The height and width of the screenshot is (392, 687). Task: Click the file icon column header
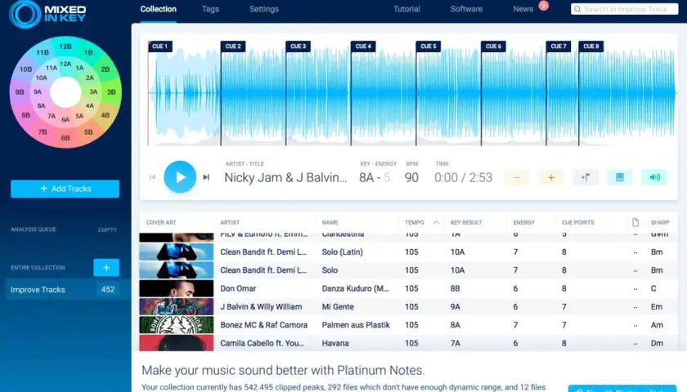point(635,222)
